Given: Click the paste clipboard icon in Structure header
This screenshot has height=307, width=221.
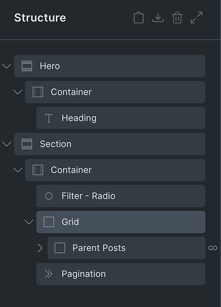Looking at the screenshot, I should pyautogui.click(x=139, y=18).
